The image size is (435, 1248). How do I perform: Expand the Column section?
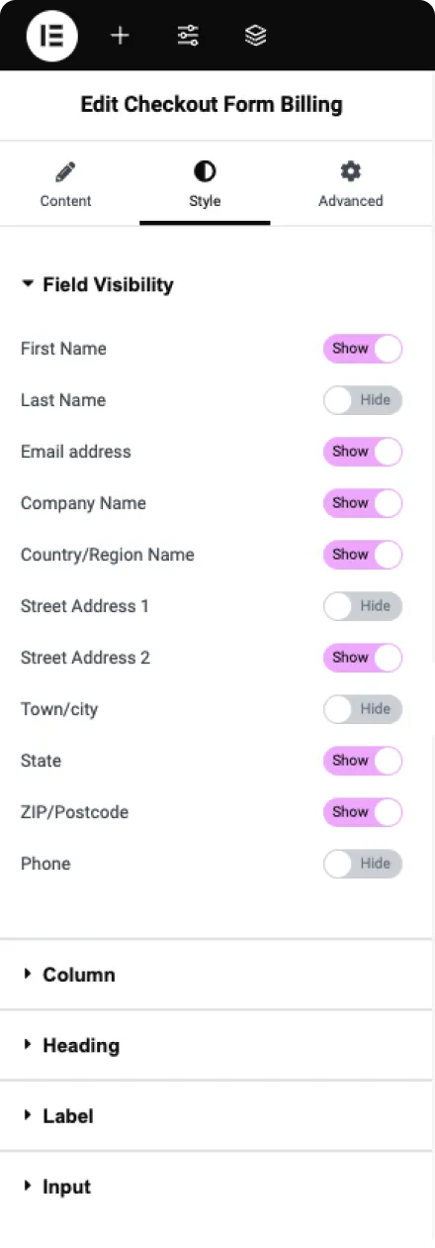tap(216, 975)
